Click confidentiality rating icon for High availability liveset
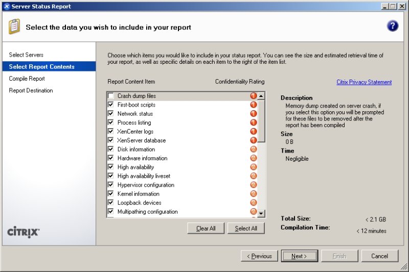This screenshot has height=272, width=409. pyautogui.click(x=253, y=176)
